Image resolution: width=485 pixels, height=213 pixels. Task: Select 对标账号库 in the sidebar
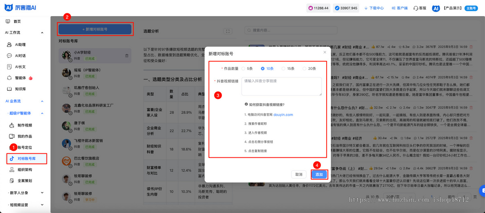tap(27, 159)
